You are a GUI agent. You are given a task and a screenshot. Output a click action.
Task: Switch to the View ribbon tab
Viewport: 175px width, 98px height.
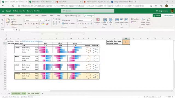coord(52,16)
